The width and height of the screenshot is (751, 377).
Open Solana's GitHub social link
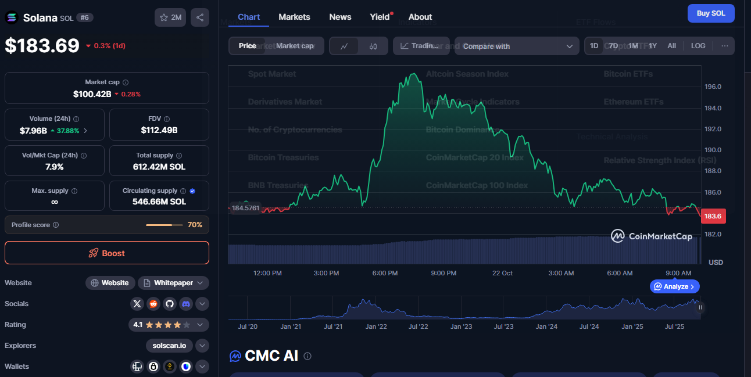click(170, 304)
